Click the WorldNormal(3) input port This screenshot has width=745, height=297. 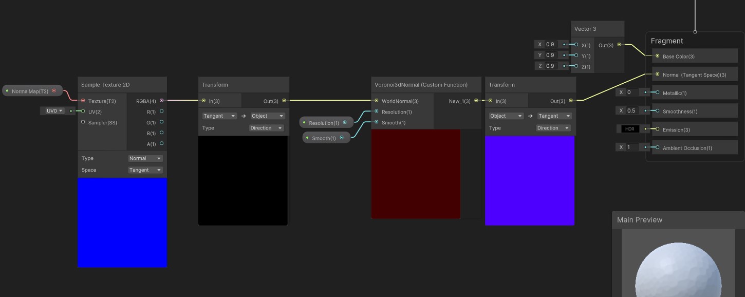(x=377, y=101)
